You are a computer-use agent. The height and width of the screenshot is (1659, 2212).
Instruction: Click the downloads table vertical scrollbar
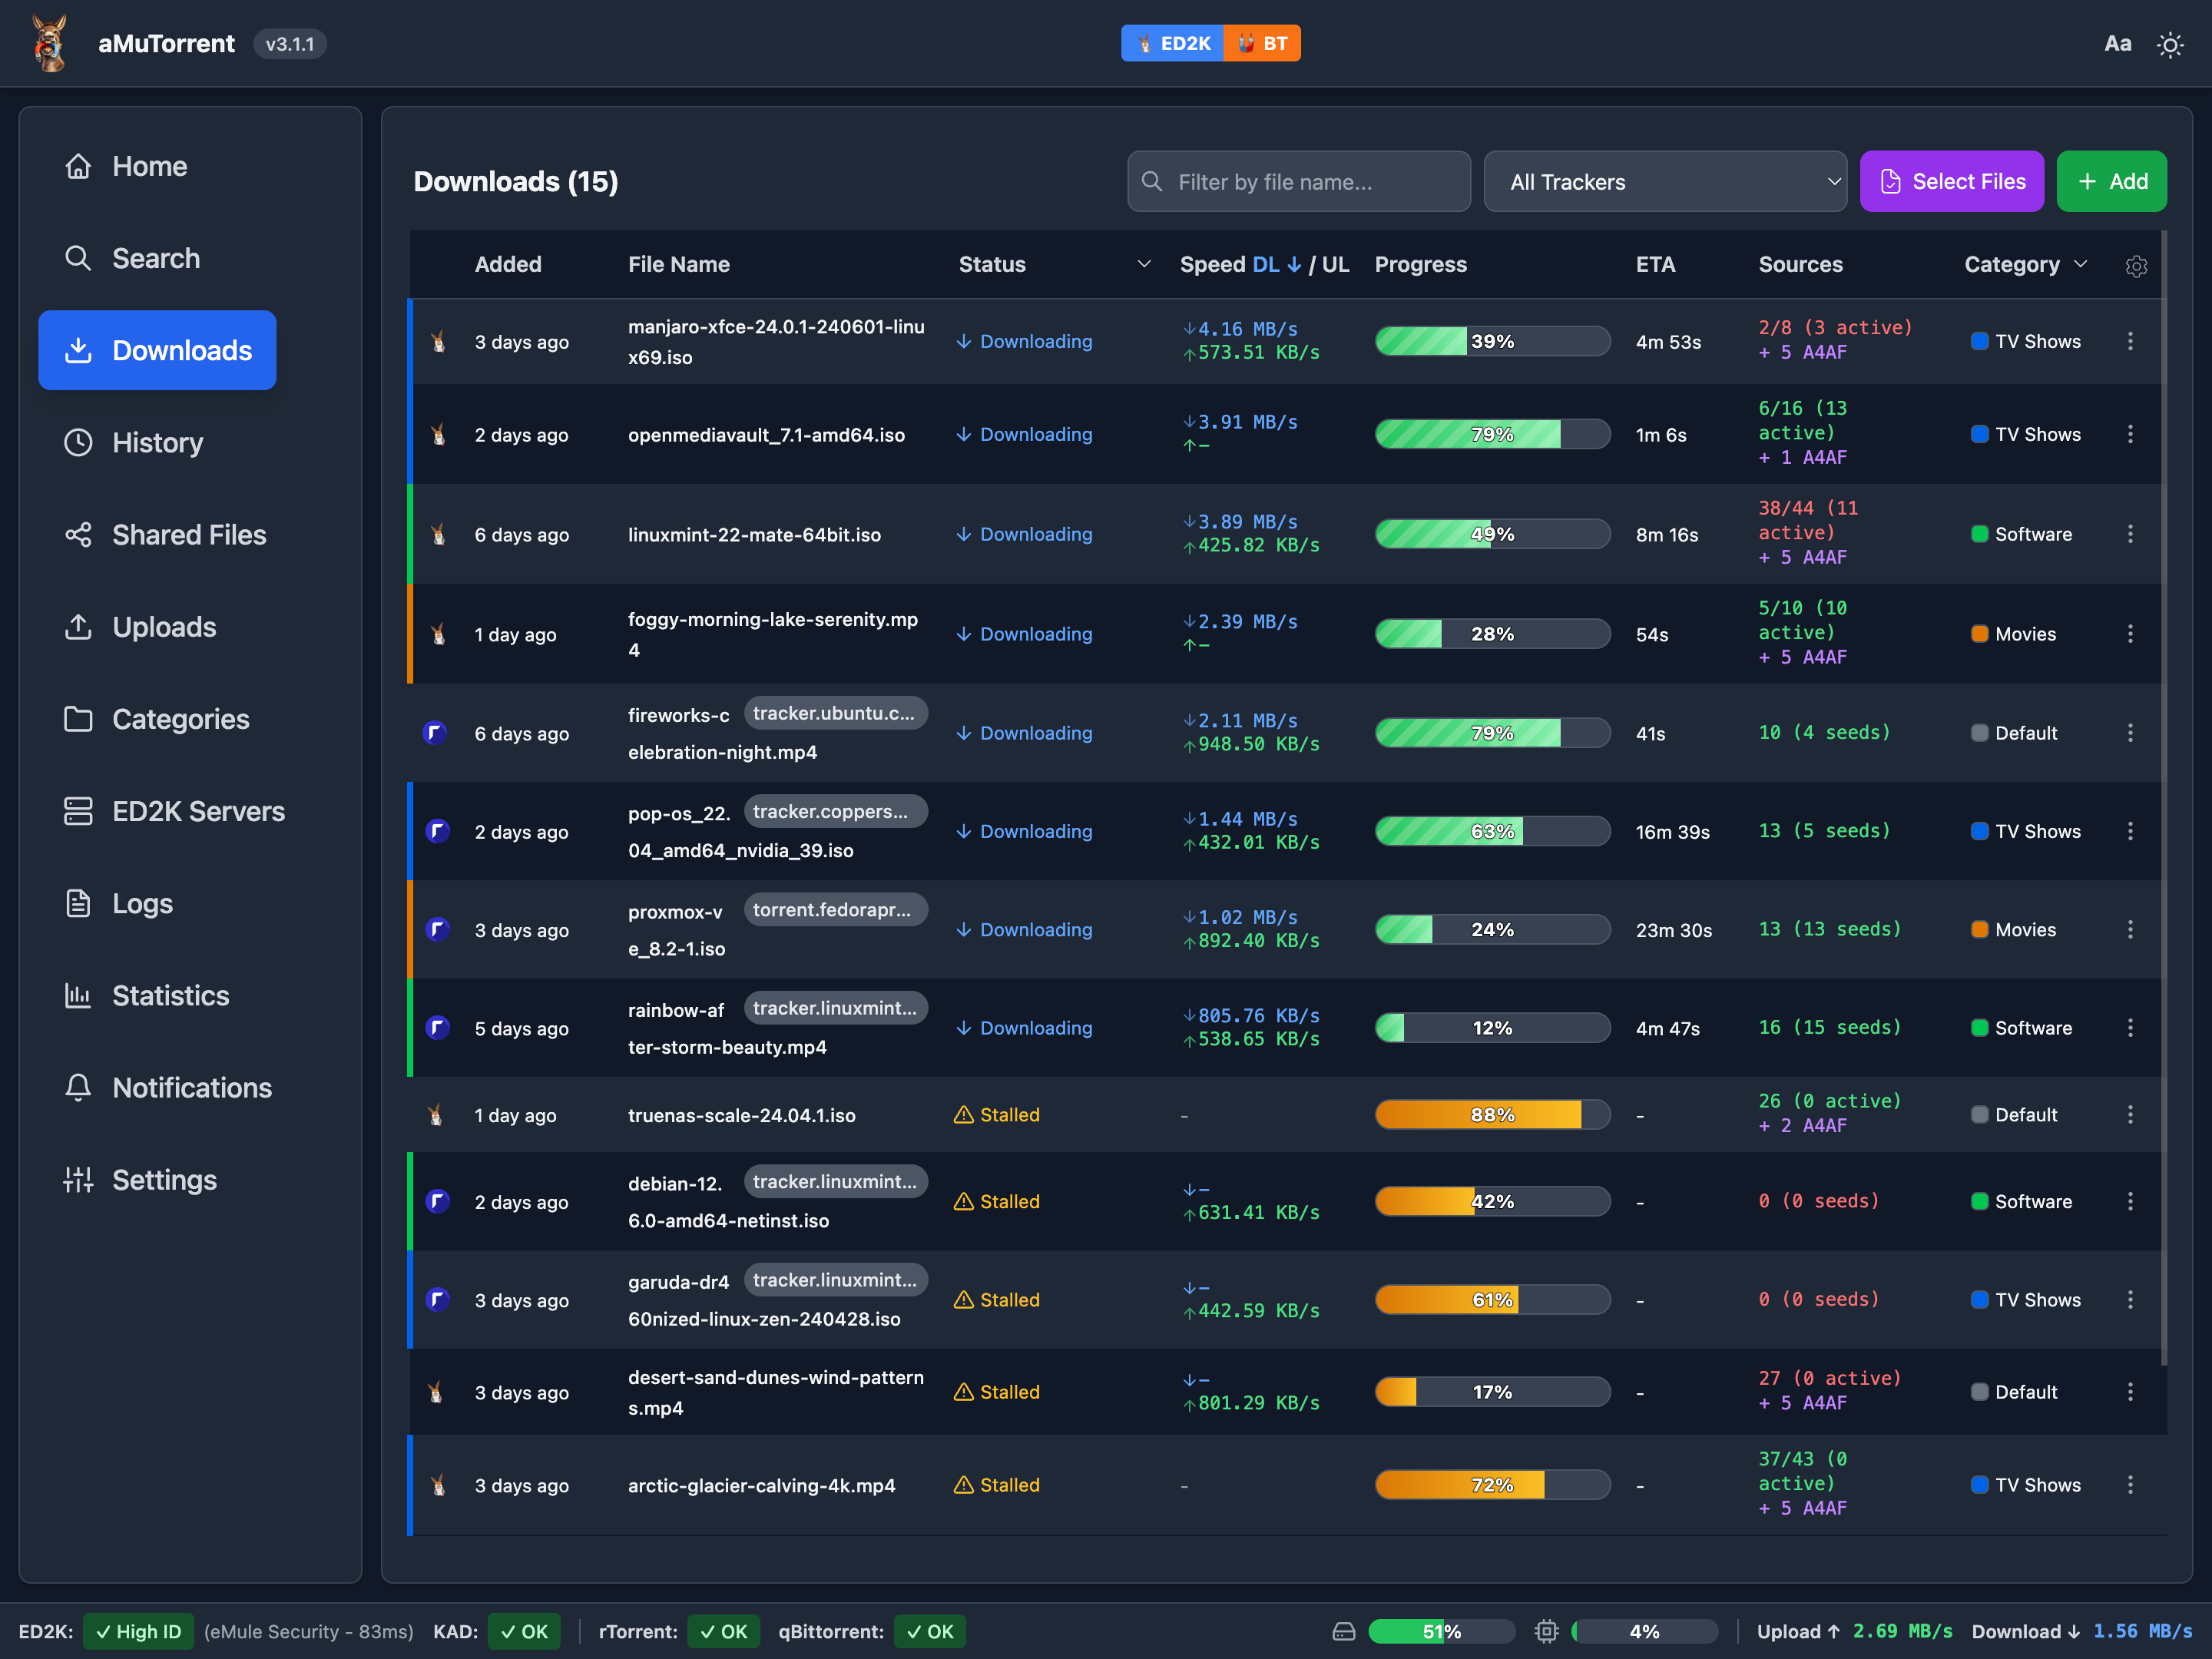[2164, 798]
